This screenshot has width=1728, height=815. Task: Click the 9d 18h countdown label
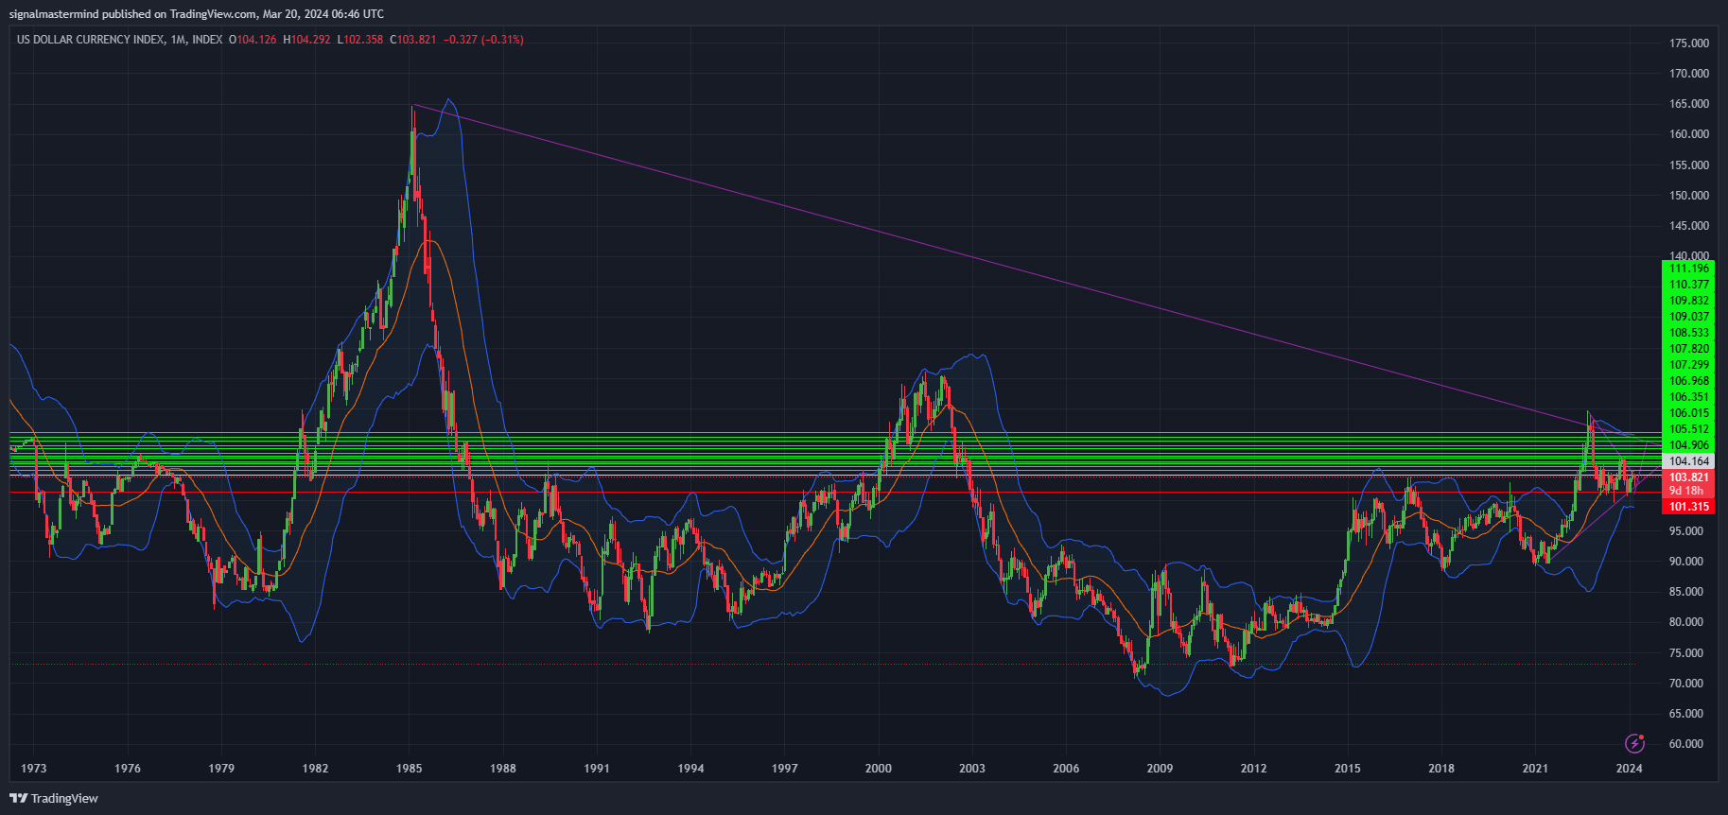pos(1686,491)
